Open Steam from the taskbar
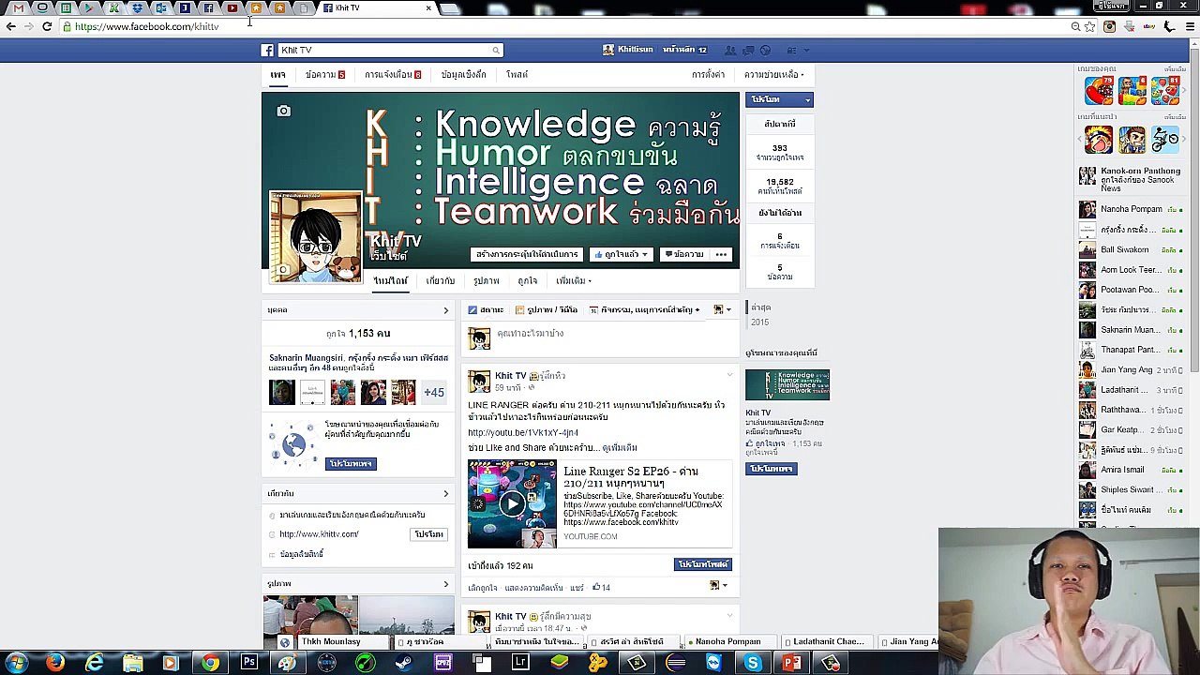The width and height of the screenshot is (1200, 675). (x=404, y=664)
